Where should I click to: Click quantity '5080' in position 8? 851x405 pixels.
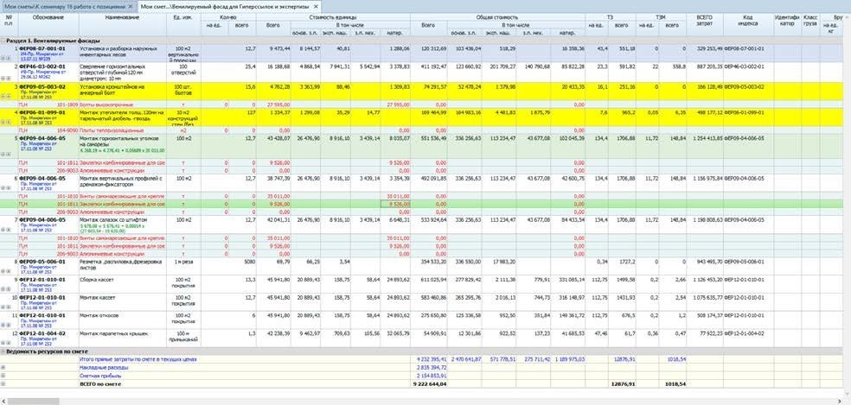pyautogui.click(x=249, y=261)
